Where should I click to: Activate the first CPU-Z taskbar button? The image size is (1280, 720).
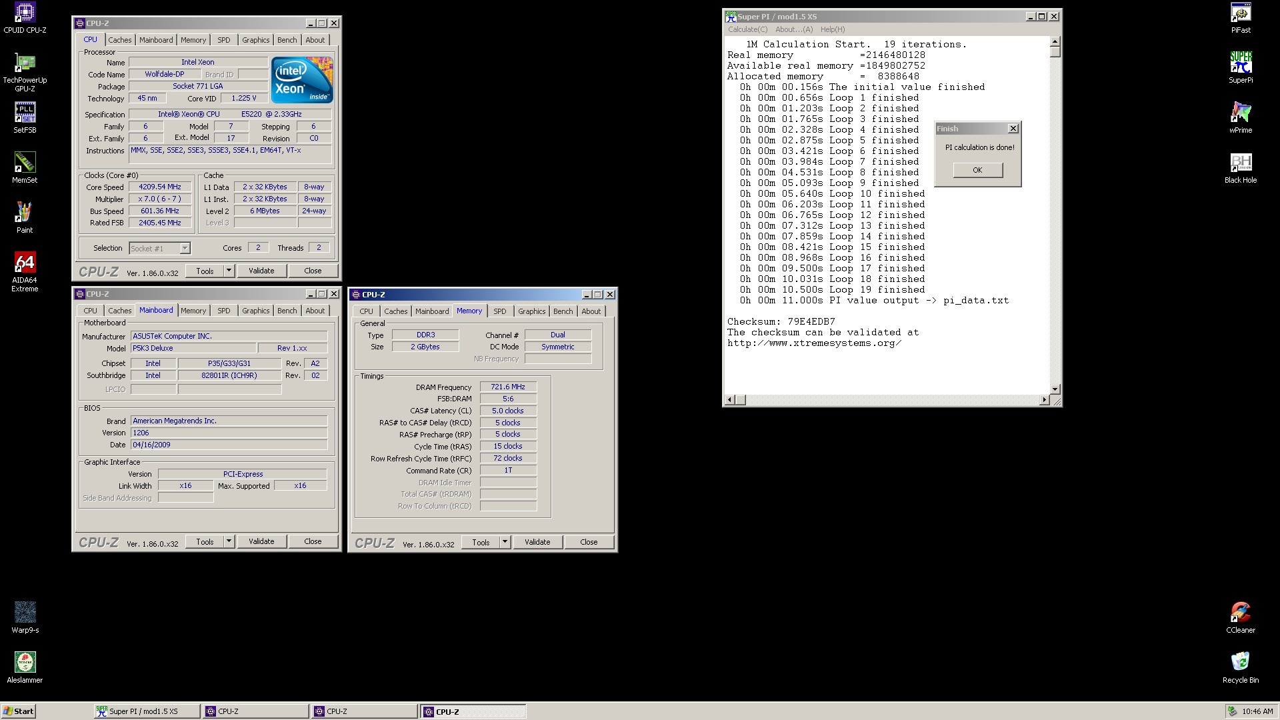tap(256, 711)
